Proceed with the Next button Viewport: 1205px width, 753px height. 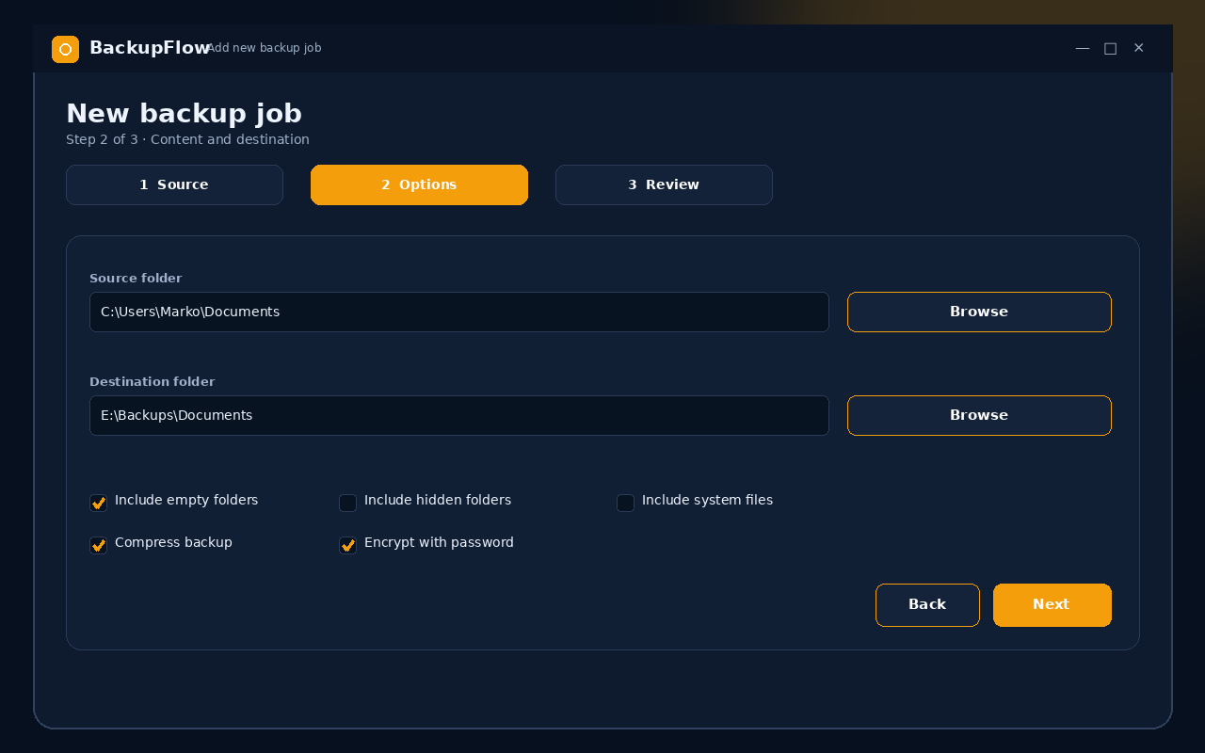(x=1052, y=605)
